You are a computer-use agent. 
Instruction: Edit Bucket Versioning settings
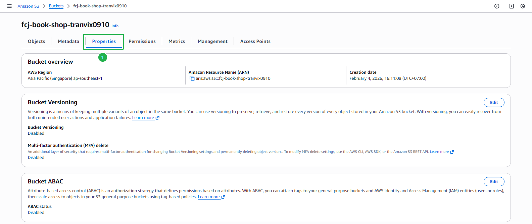(494, 103)
